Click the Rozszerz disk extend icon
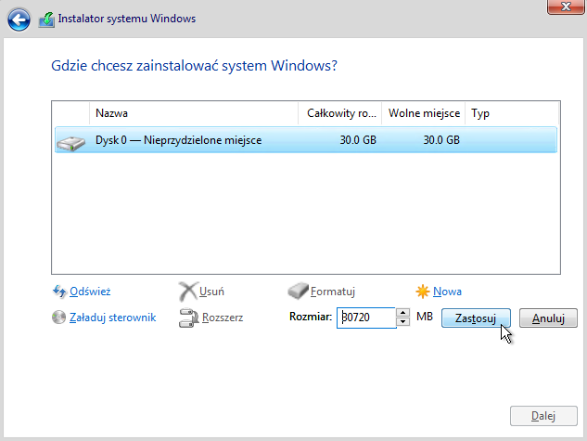Image resolution: width=587 pixels, height=441 pixels. click(188, 318)
